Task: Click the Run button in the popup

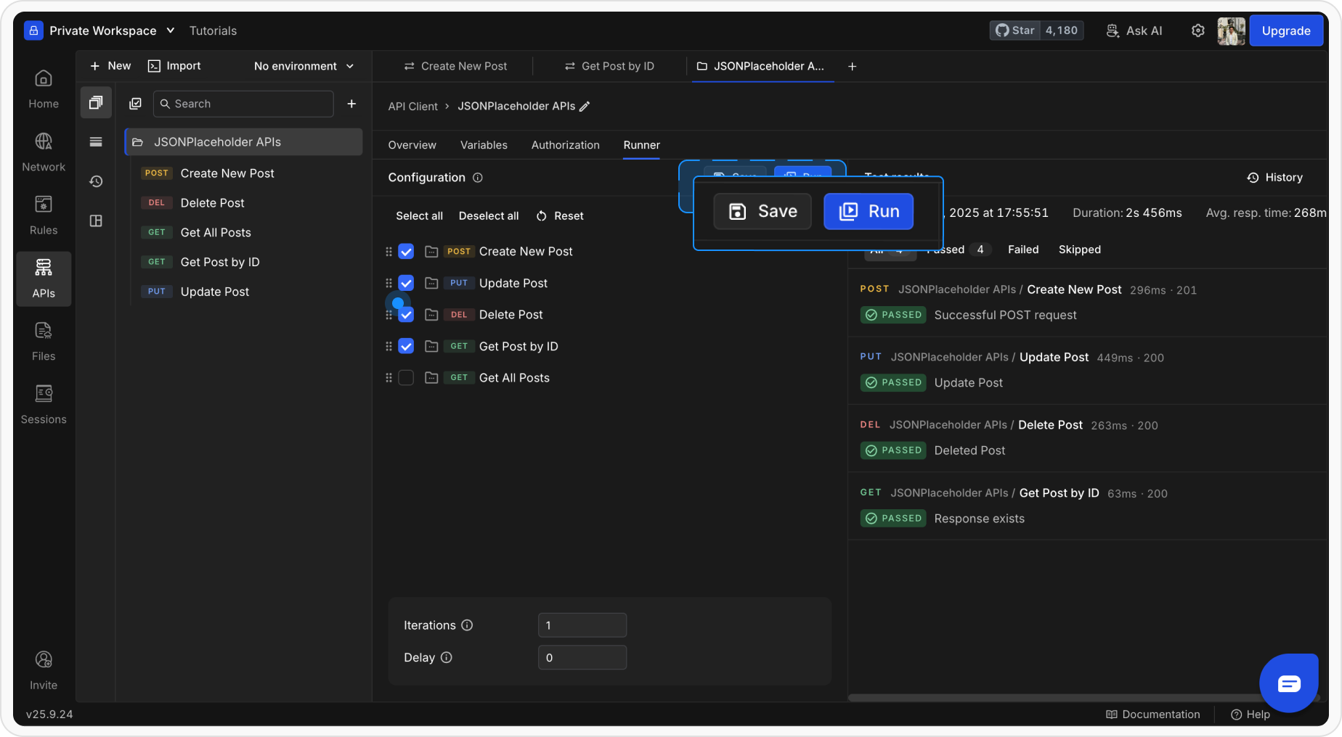Action: point(869,211)
